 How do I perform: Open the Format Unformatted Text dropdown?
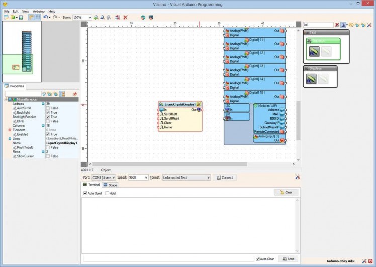coord(208,177)
